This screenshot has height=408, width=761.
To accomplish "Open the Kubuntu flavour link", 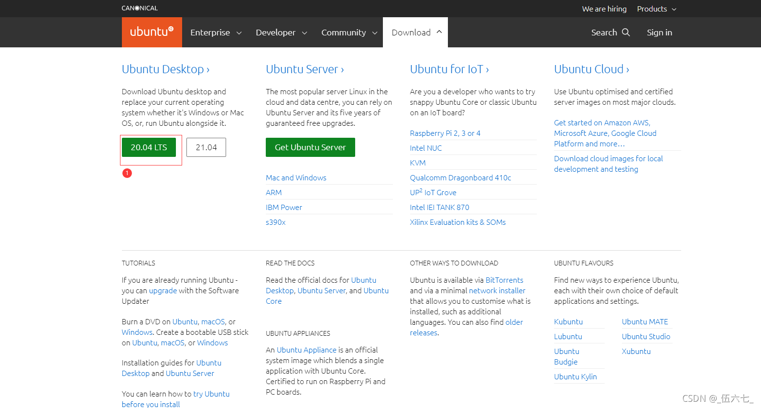I will 568,321.
